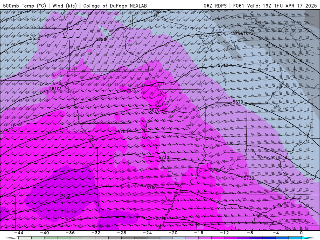This screenshot has height=240, width=320.
Task: Click the -44 colorbar tick label
Action: [19, 233]
